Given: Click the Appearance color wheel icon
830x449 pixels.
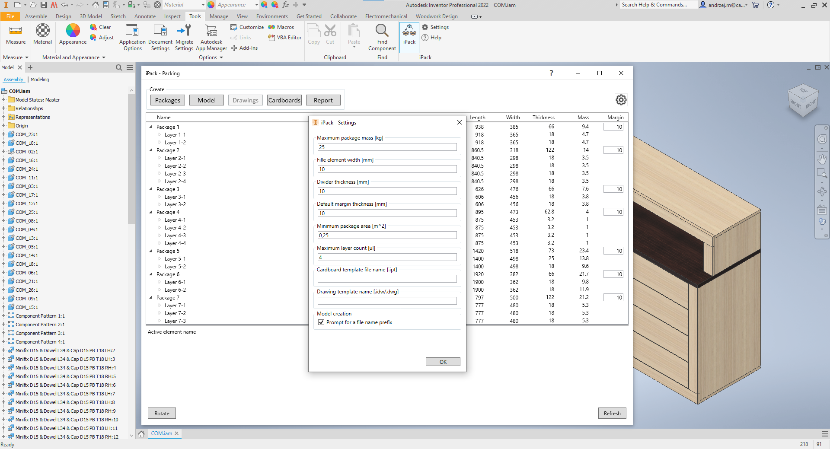Looking at the screenshot, I should click(73, 31).
